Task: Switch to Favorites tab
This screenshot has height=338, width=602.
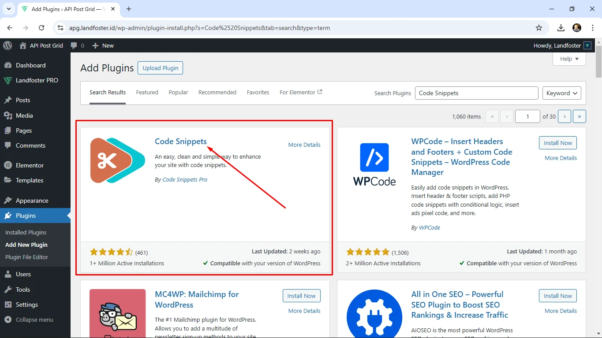Action: coord(258,93)
